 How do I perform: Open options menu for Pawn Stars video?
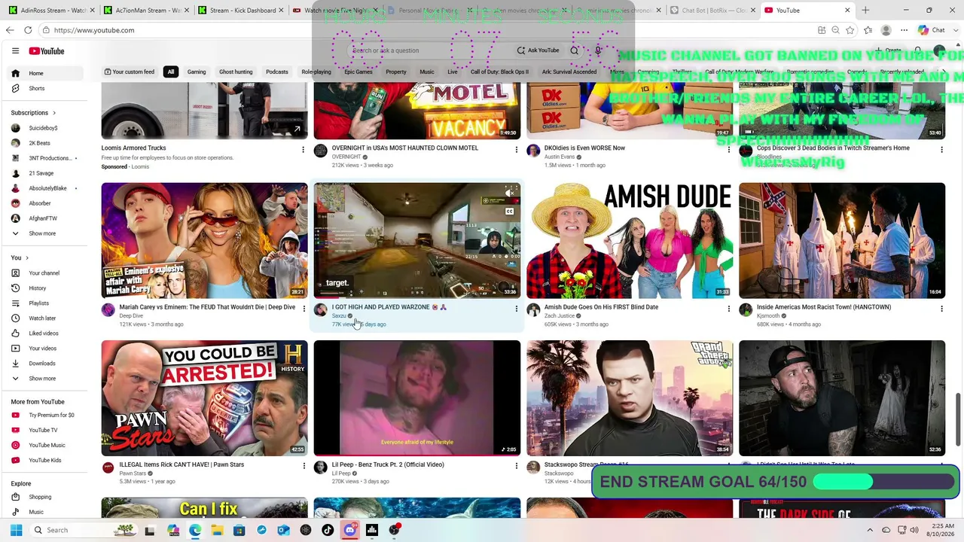303,466
